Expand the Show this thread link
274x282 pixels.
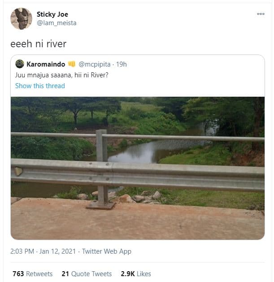(40, 85)
